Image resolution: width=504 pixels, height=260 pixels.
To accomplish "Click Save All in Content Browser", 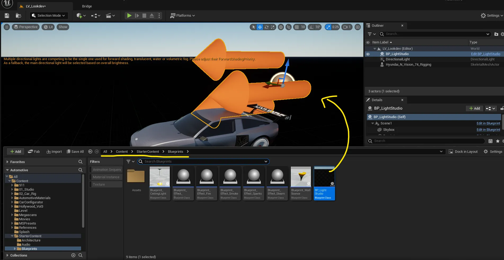I will point(75,151).
